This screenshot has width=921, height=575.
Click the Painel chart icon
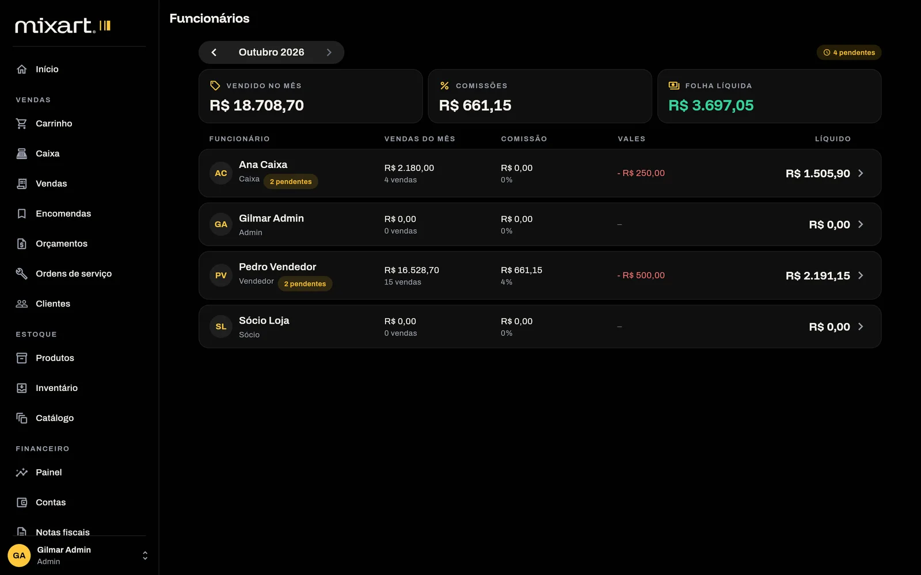point(22,473)
